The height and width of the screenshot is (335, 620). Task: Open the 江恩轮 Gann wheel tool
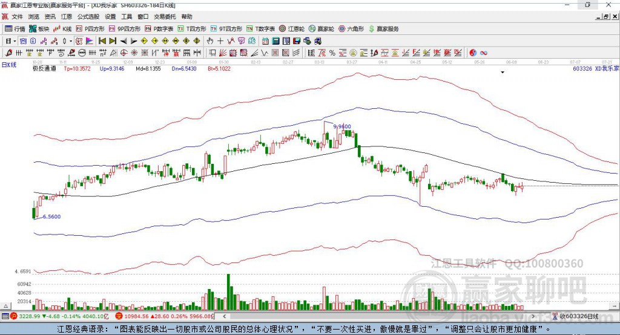coord(292,29)
